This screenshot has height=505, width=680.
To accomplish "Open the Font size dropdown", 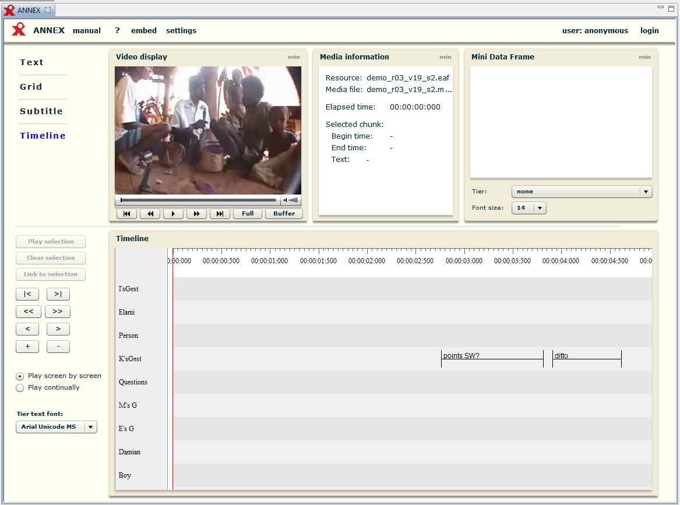I will 529,208.
